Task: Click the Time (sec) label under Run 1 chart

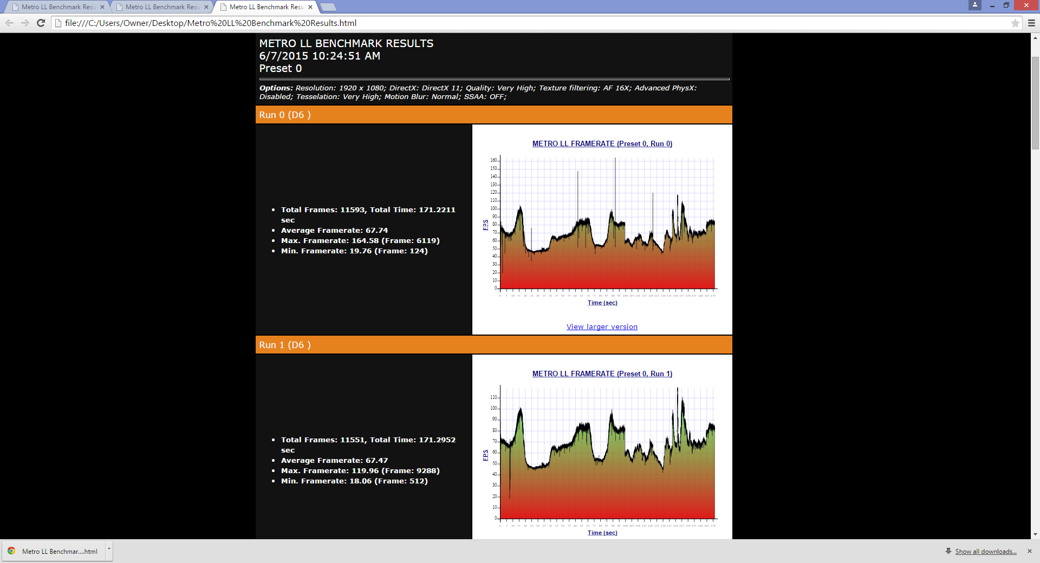Action: 602,533
